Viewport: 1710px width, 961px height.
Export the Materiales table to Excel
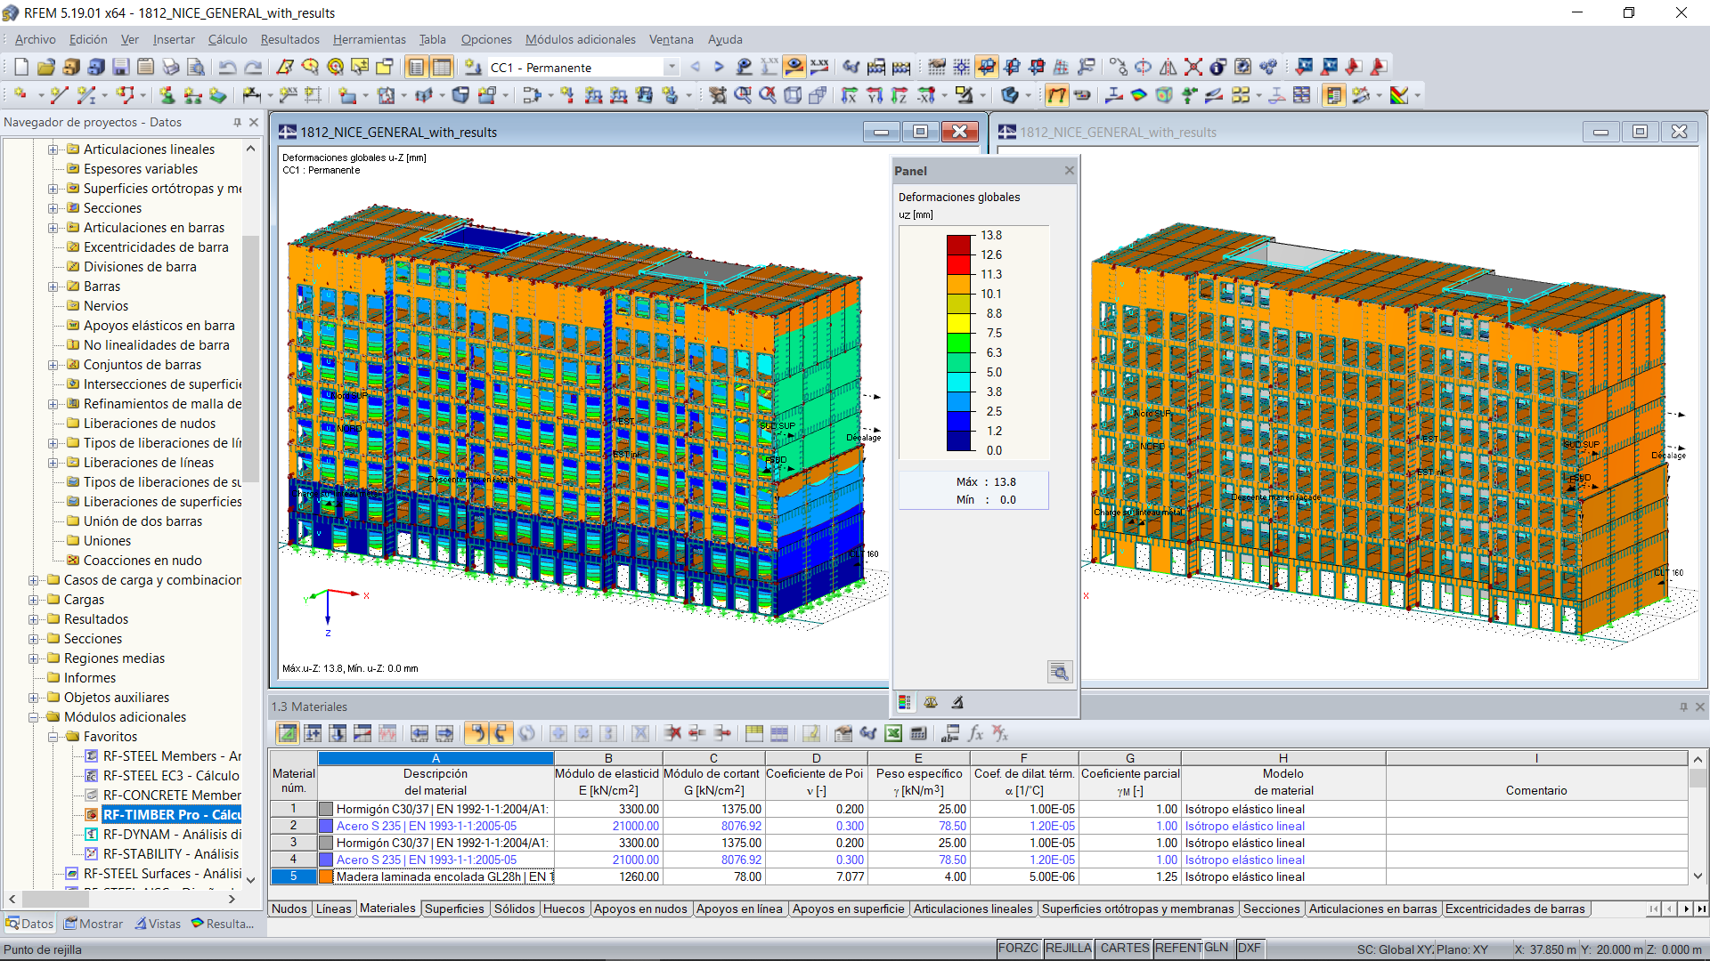point(893,733)
